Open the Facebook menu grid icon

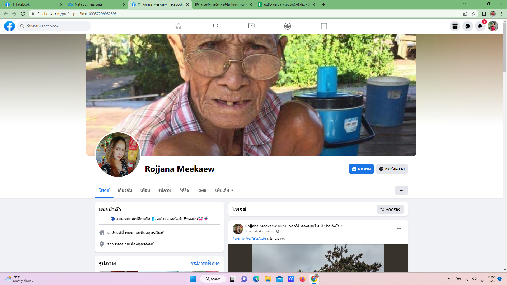pyautogui.click(x=455, y=26)
